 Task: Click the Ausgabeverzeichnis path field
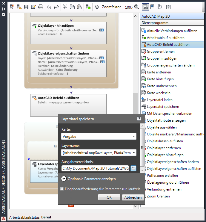[95, 168]
